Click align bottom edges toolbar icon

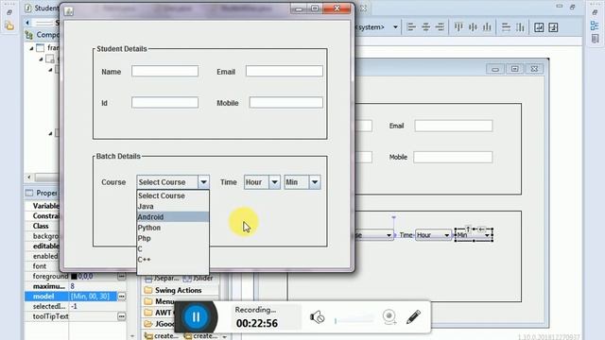(x=488, y=27)
